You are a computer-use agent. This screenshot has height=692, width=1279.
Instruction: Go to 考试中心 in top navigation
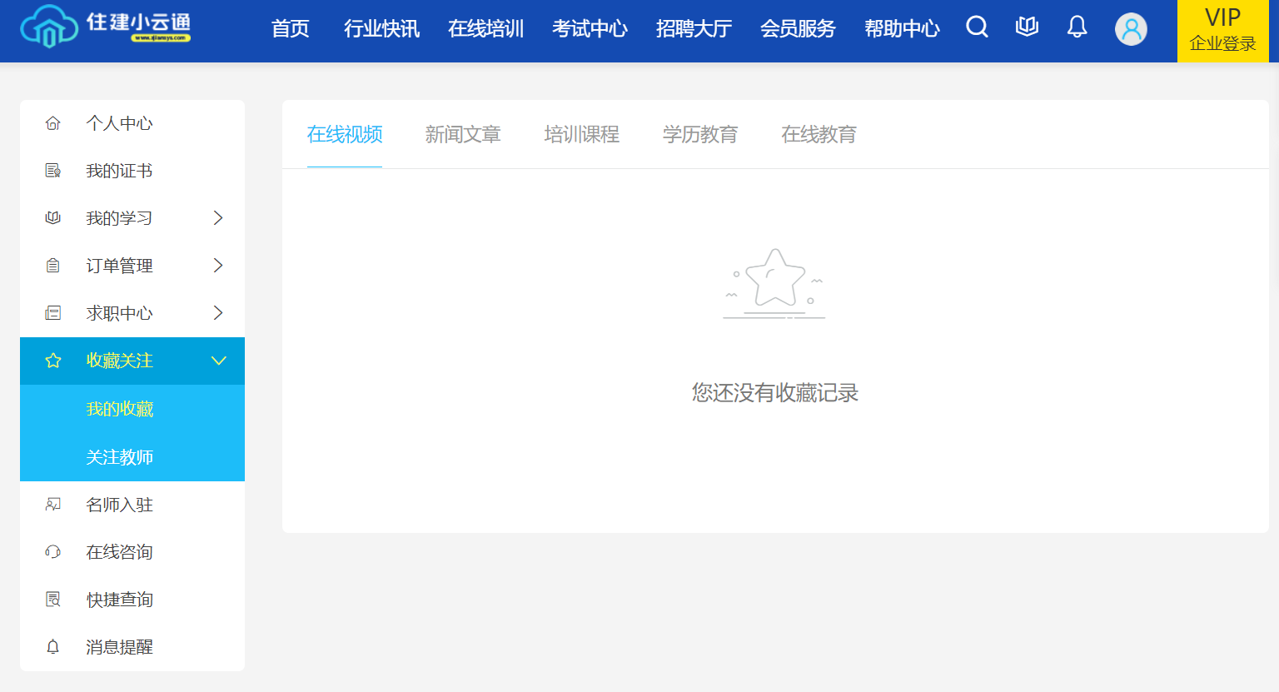[x=590, y=29]
